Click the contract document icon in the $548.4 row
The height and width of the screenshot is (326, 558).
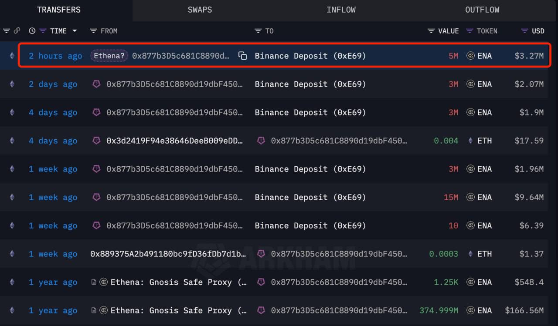[93, 282]
